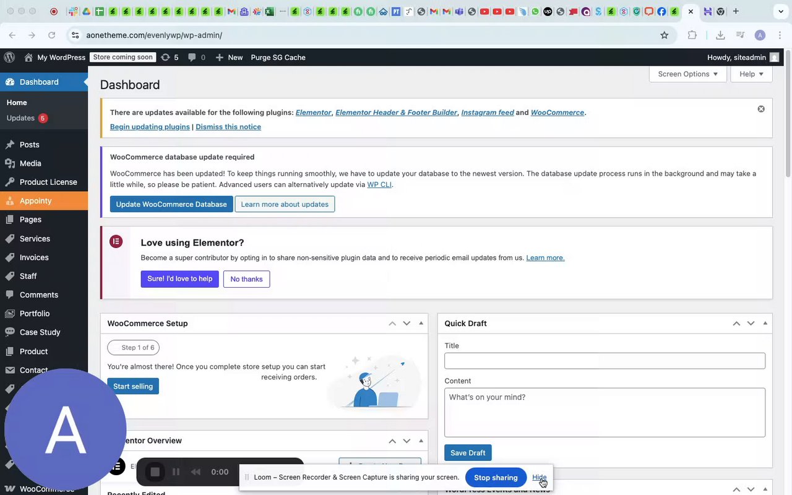Click the Elementor logo icon in notice
792x495 pixels.
[x=116, y=241]
